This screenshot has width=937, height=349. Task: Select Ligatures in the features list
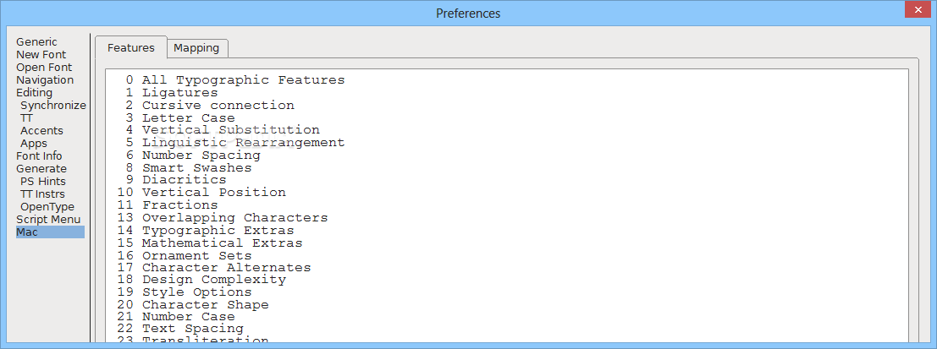[x=172, y=93]
